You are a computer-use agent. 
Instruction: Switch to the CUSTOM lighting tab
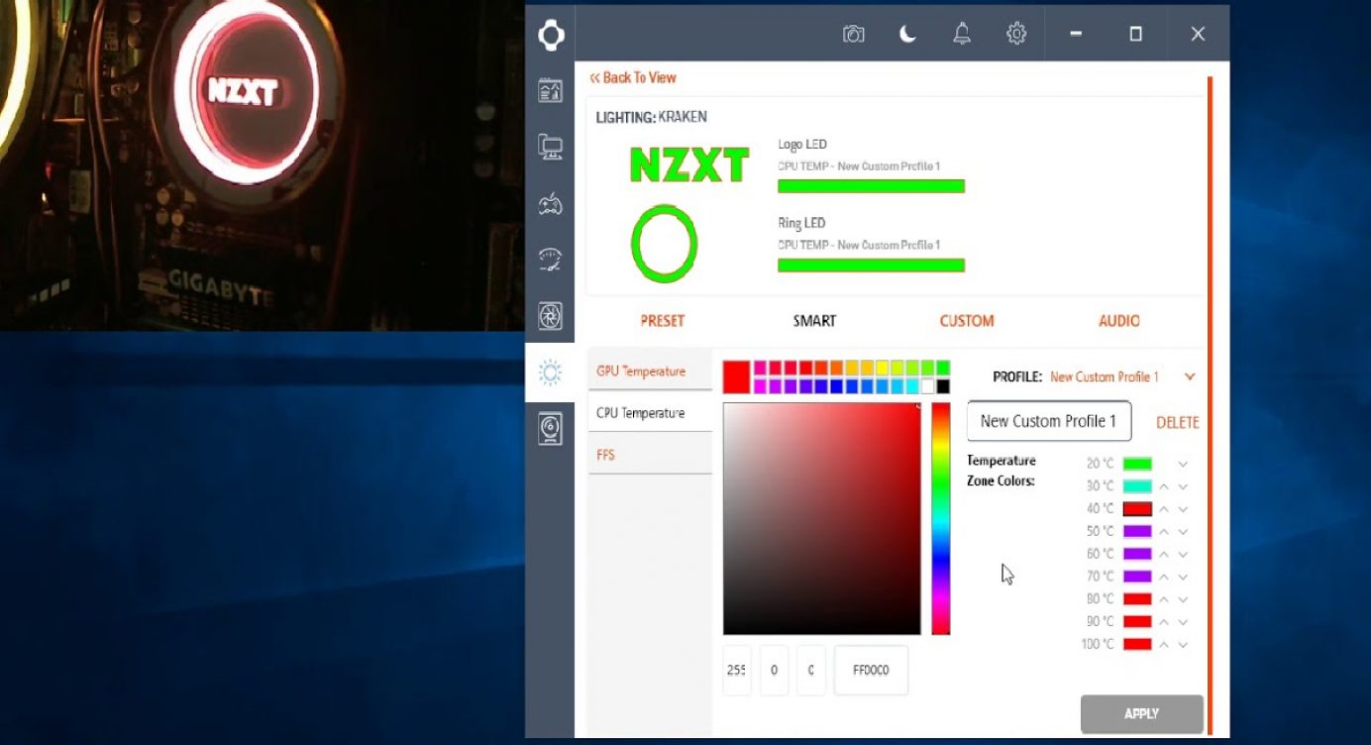pos(967,321)
